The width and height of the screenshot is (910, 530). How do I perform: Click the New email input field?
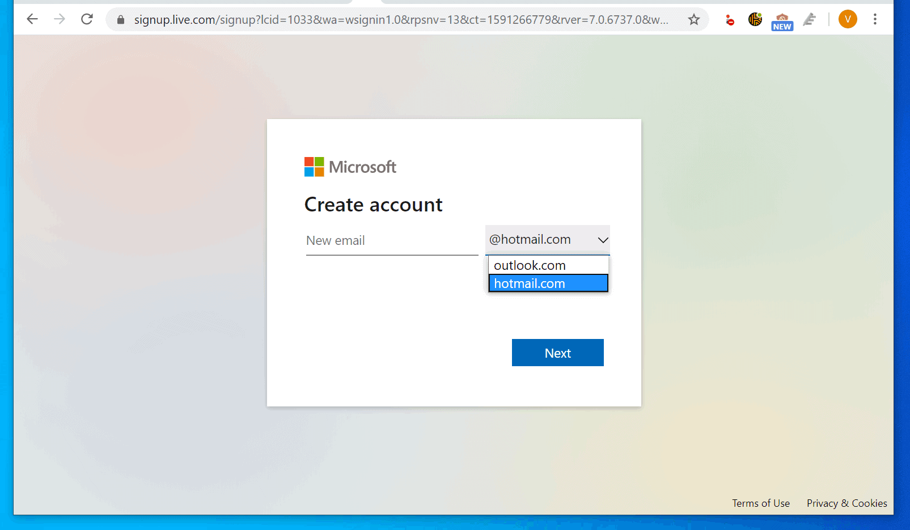(x=391, y=240)
